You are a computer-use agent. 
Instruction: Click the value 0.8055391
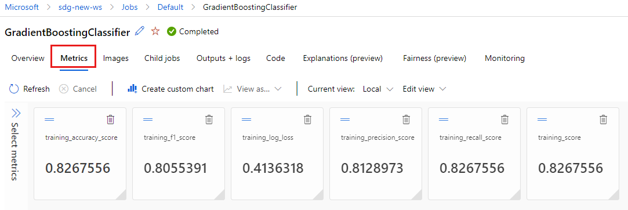pos(176,168)
